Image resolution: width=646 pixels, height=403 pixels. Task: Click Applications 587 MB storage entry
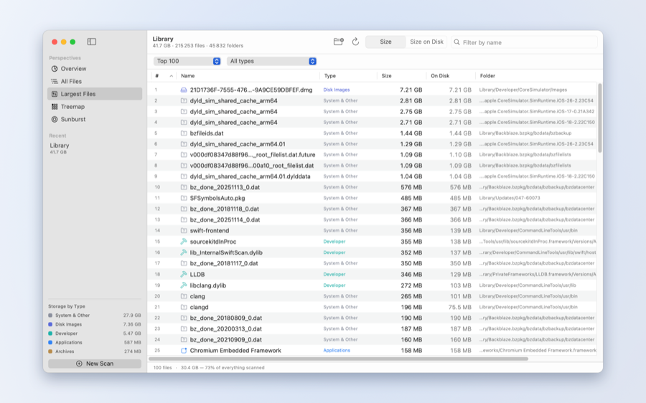click(95, 343)
